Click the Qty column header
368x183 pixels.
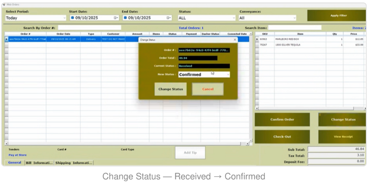pyautogui.click(x=335, y=34)
